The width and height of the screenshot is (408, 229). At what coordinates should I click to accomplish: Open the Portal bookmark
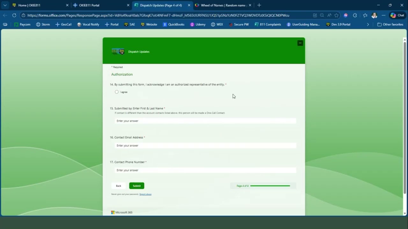click(112, 24)
